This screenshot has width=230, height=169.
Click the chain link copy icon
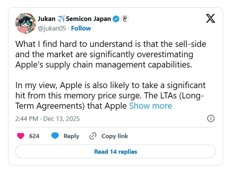click(x=92, y=136)
